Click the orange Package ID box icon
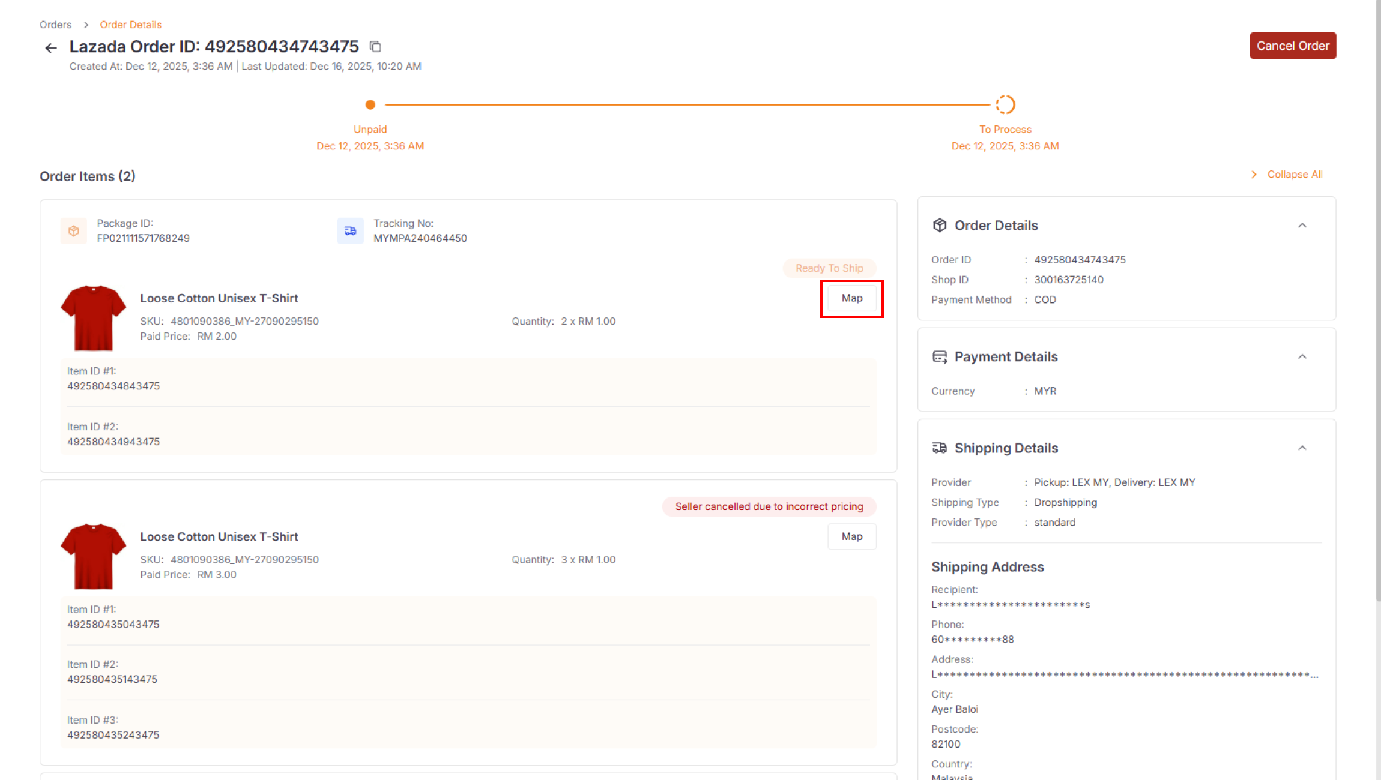The width and height of the screenshot is (1381, 780). [74, 231]
